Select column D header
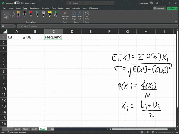 click(x=72, y=32)
